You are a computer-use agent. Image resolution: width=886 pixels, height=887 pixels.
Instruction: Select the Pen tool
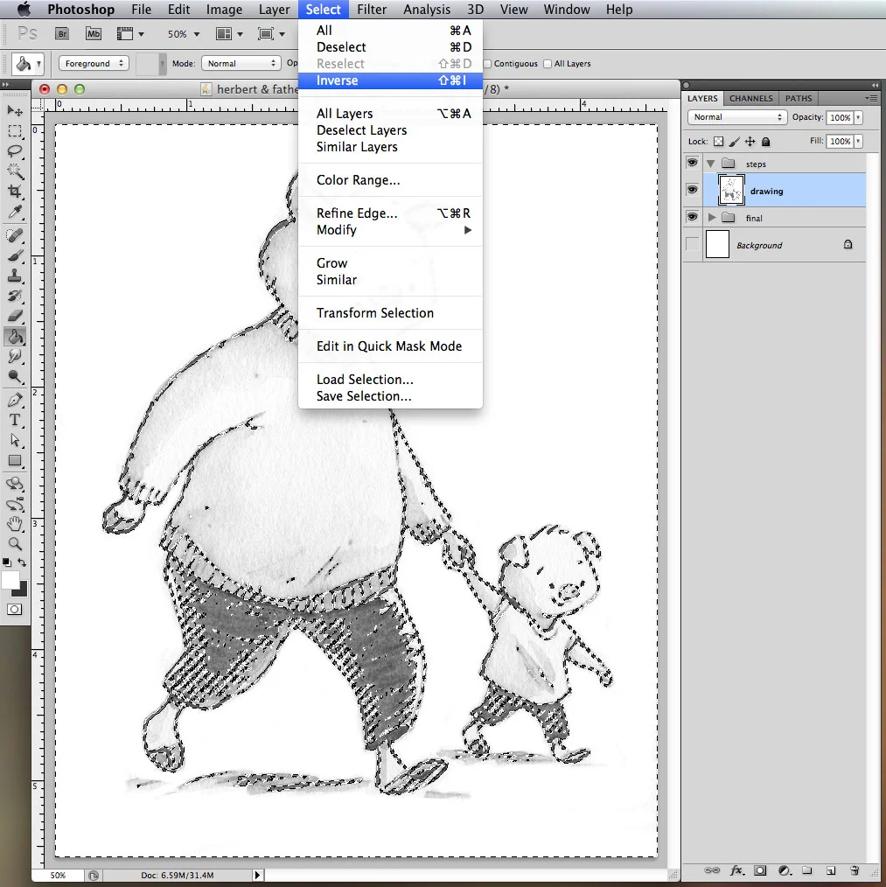pos(15,400)
